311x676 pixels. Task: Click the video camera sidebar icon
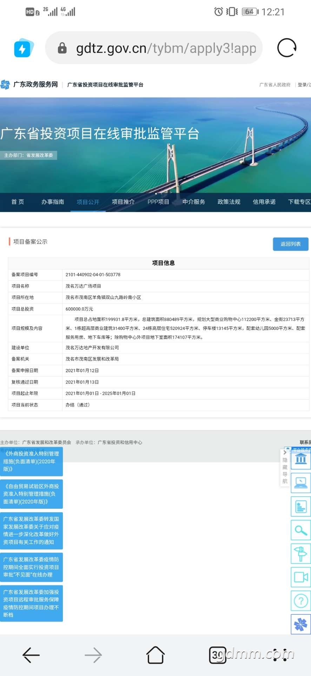coord(301,577)
